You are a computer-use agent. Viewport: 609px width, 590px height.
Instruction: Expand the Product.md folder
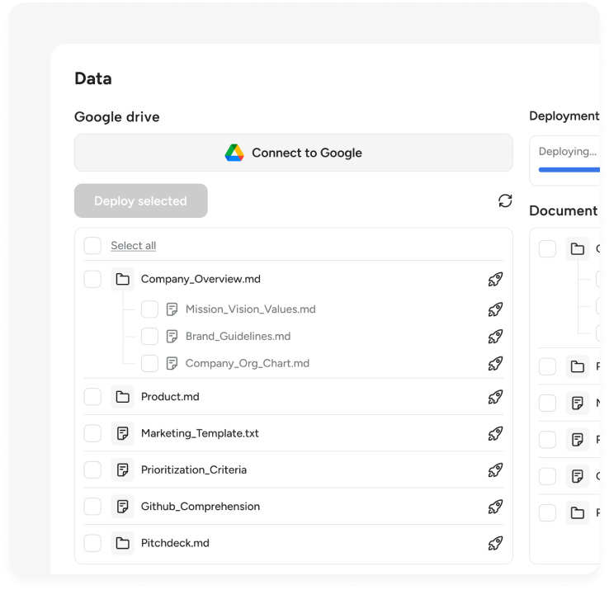pyautogui.click(x=123, y=397)
